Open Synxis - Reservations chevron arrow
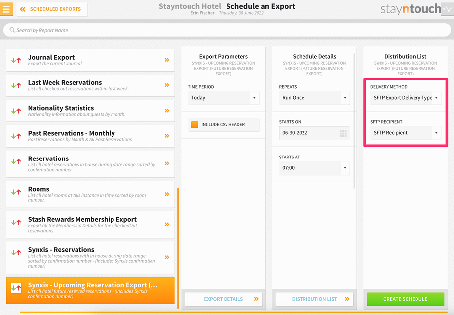The image size is (454, 315). point(167,257)
